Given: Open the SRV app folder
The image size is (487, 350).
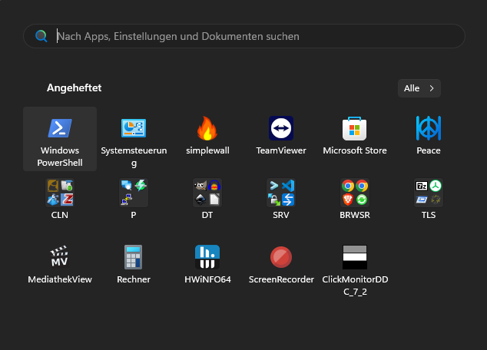Looking at the screenshot, I should 281,199.
